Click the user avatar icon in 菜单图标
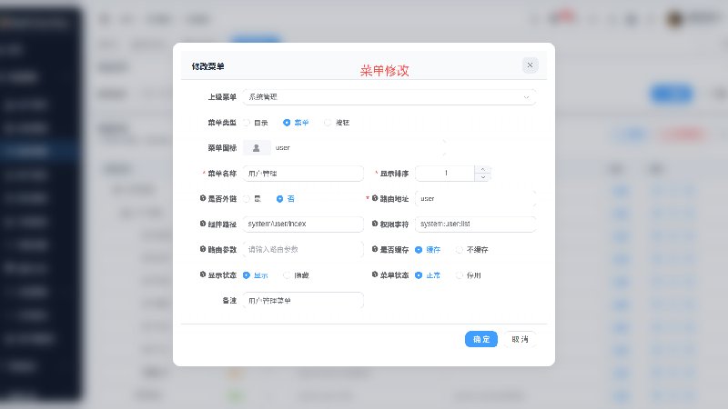The width and height of the screenshot is (728, 409). 257,148
